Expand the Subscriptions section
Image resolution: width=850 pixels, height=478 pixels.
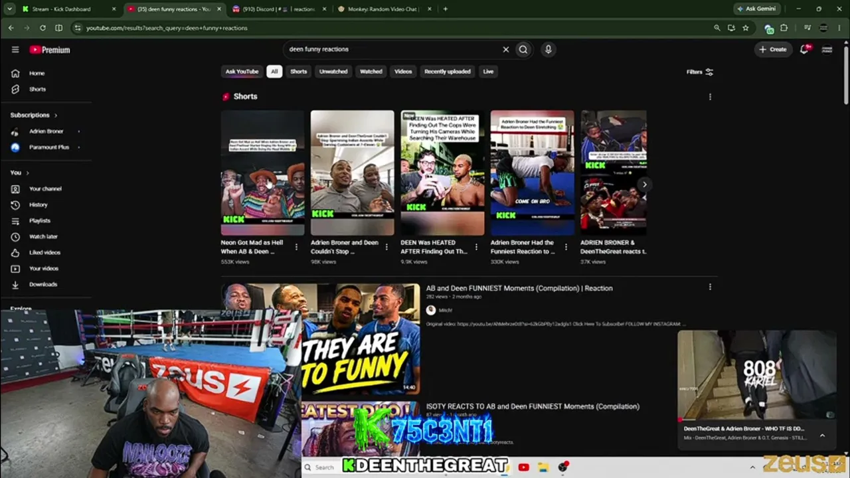tap(34, 116)
